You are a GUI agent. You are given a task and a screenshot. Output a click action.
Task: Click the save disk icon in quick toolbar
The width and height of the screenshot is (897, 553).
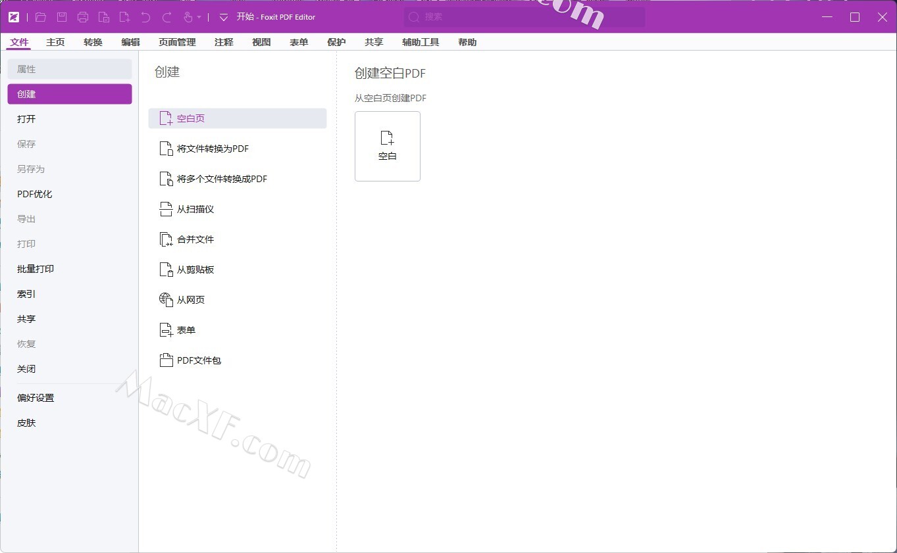(62, 17)
